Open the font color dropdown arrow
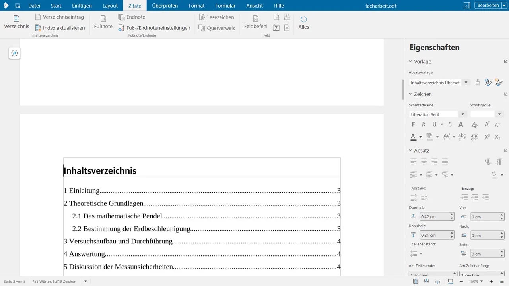The height and width of the screenshot is (286, 509). coord(420,137)
